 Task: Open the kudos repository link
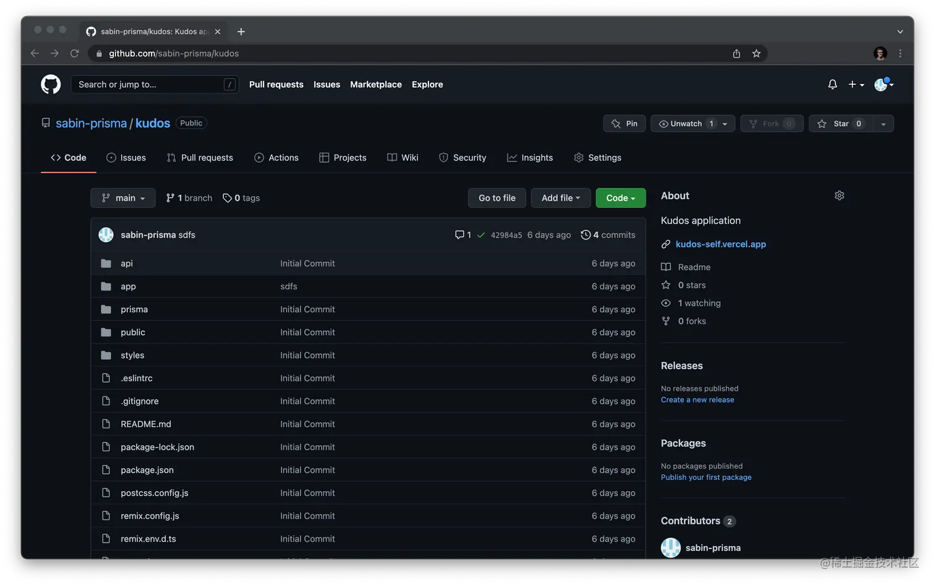[x=153, y=123]
